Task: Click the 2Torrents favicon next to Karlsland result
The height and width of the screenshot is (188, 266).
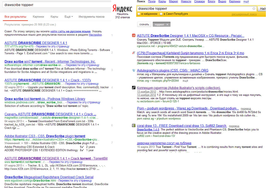Action: pos(134,53)
